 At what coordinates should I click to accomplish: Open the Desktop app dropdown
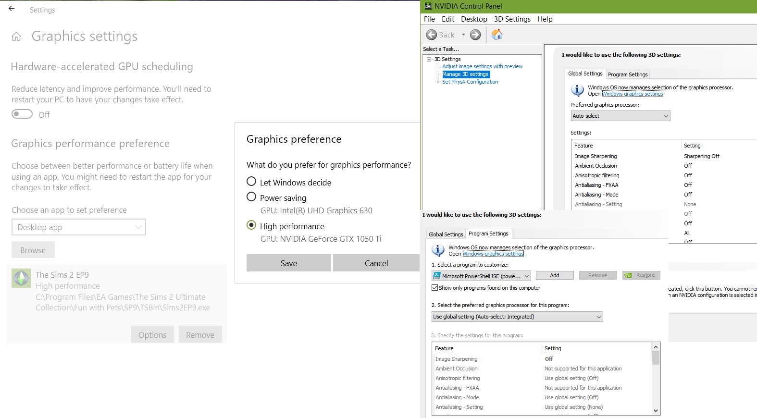click(x=79, y=227)
